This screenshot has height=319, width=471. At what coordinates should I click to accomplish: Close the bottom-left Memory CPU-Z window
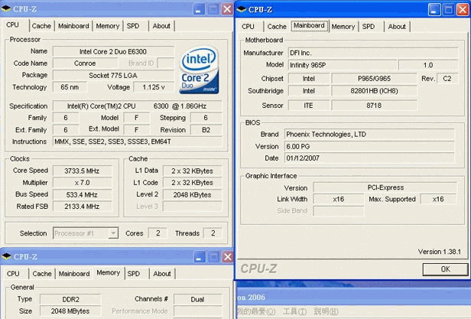point(228,257)
